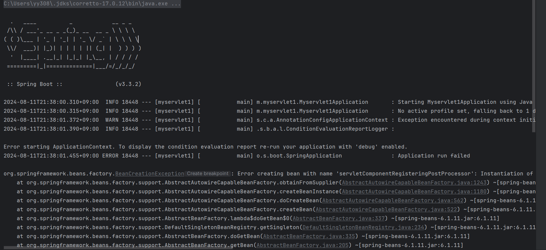Viewport: 546px width, 250px height.
Task: Click the ':: Spring Boot ::' banner text
Action: pyautogui.click(x=35, y=84)
